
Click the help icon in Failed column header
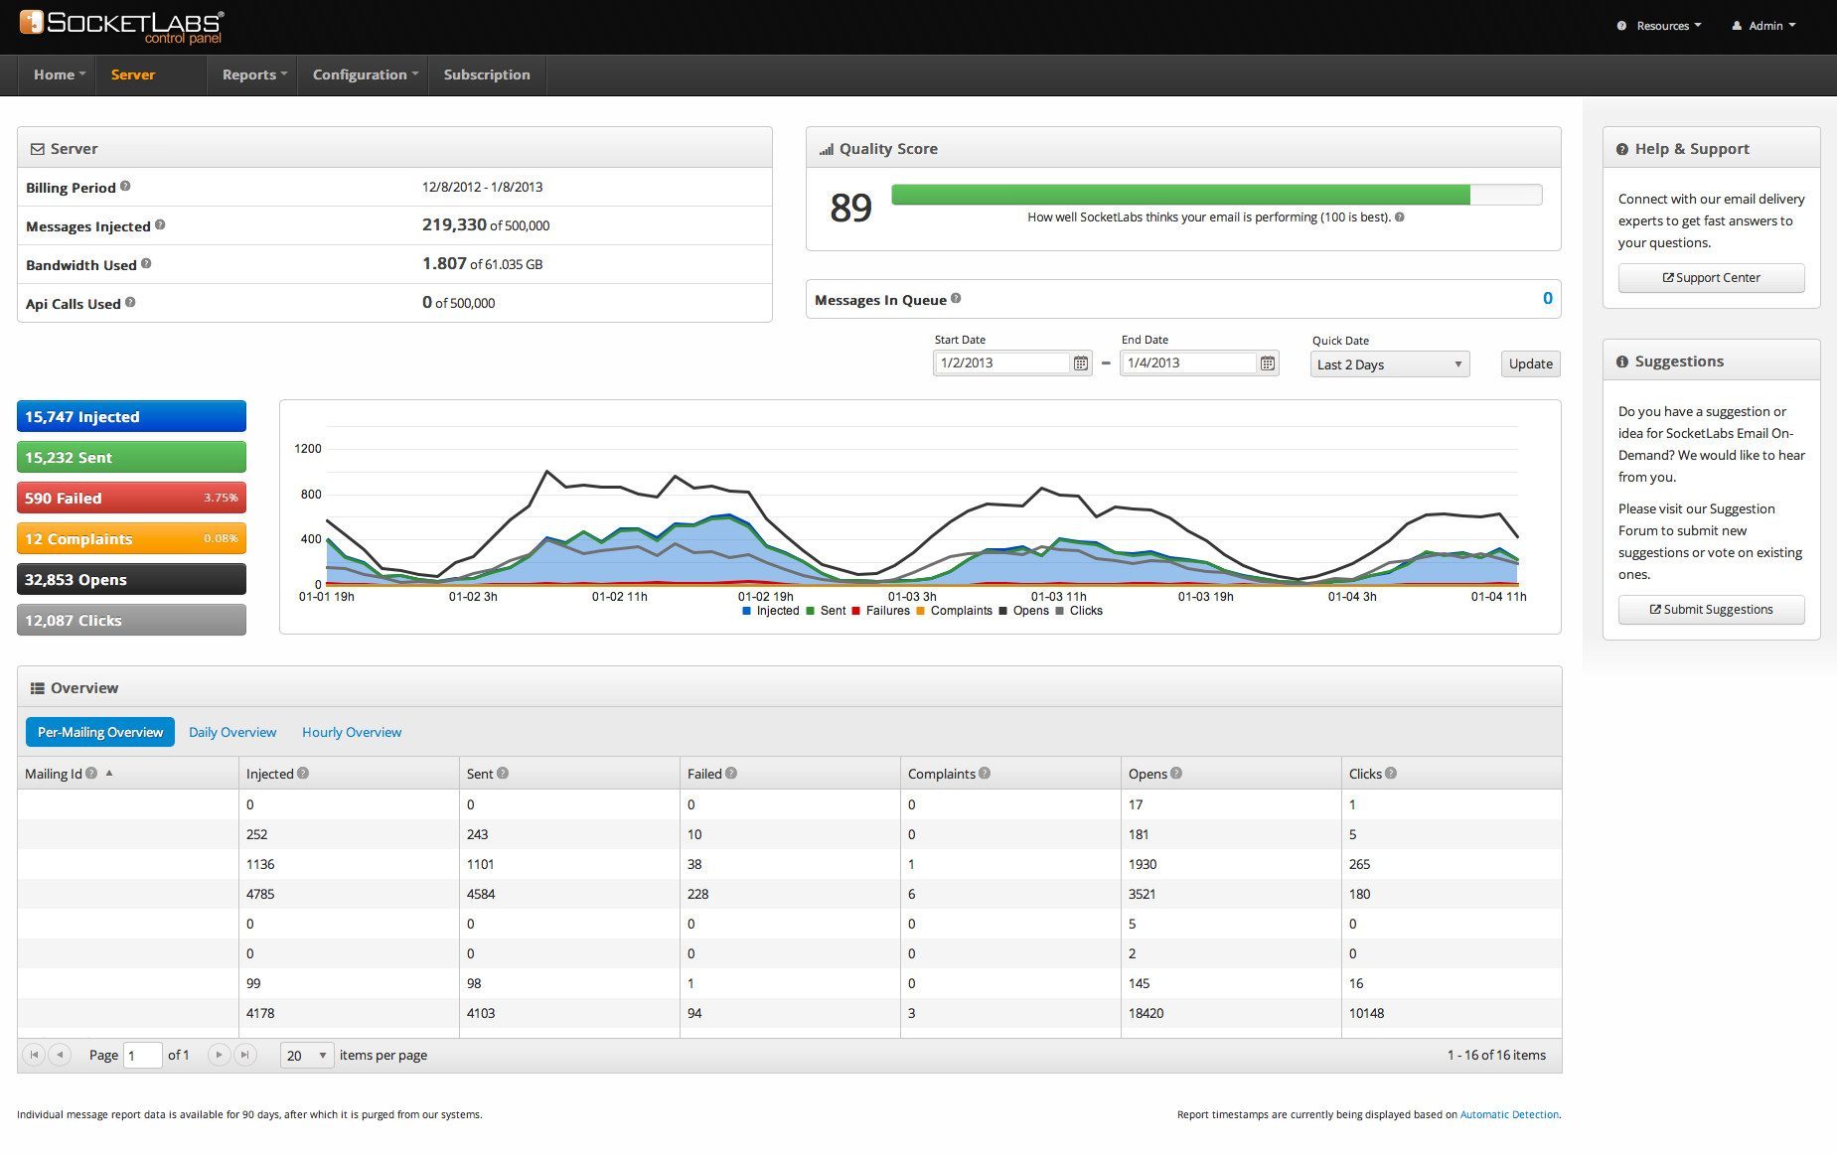point(731,773)
